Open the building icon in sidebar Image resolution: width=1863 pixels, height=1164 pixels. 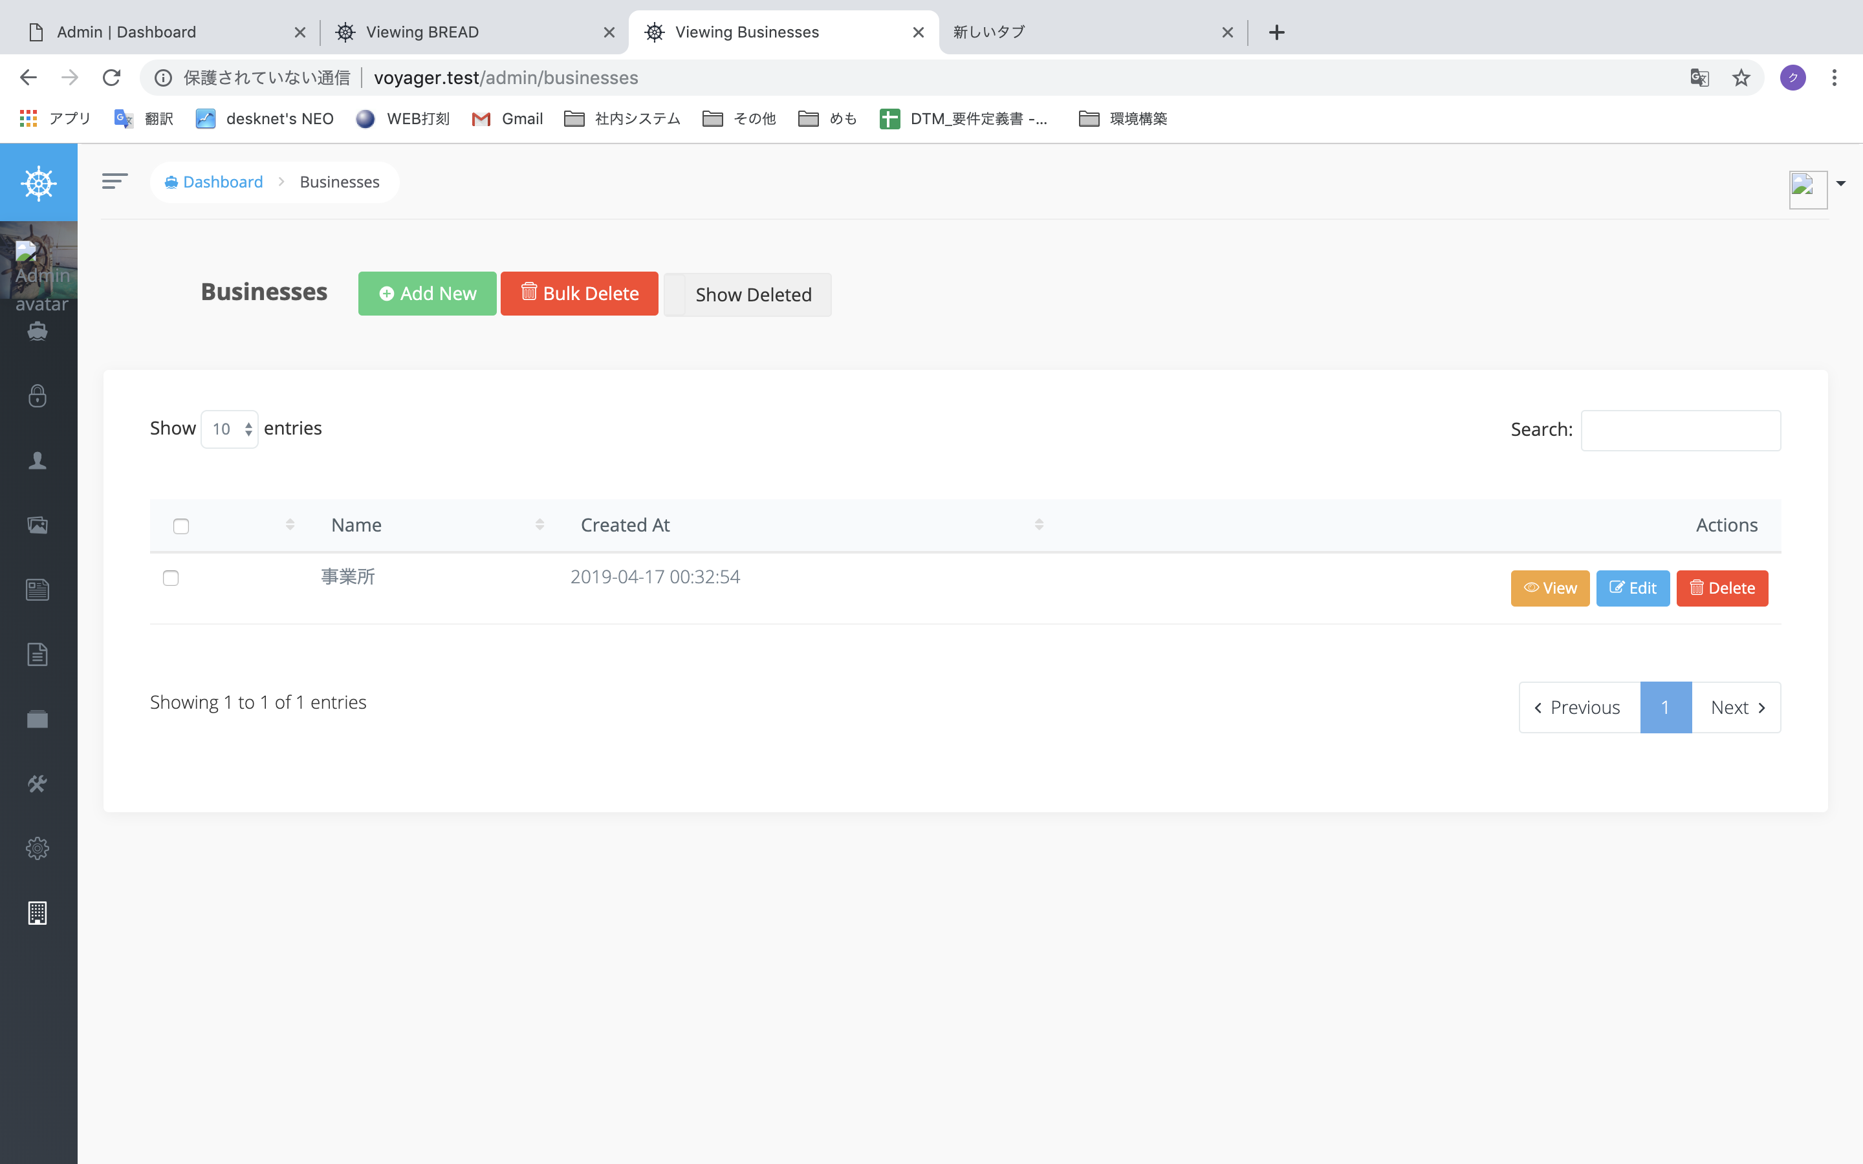click(38, 913)
